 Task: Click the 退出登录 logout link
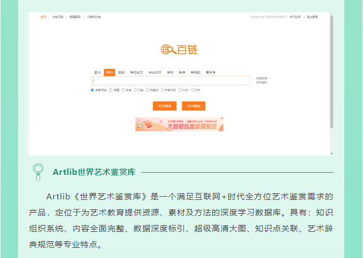pyautogui.click(x=312, y=17)
